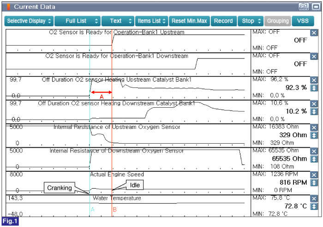This screenshot has width=323, height=227.
Task: Open the Items List dropdown
Action: (x=152, y=21)
